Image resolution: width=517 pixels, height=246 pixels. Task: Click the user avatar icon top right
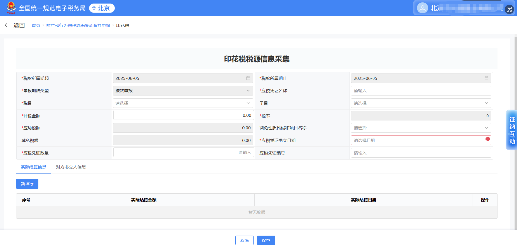point(422,8)
